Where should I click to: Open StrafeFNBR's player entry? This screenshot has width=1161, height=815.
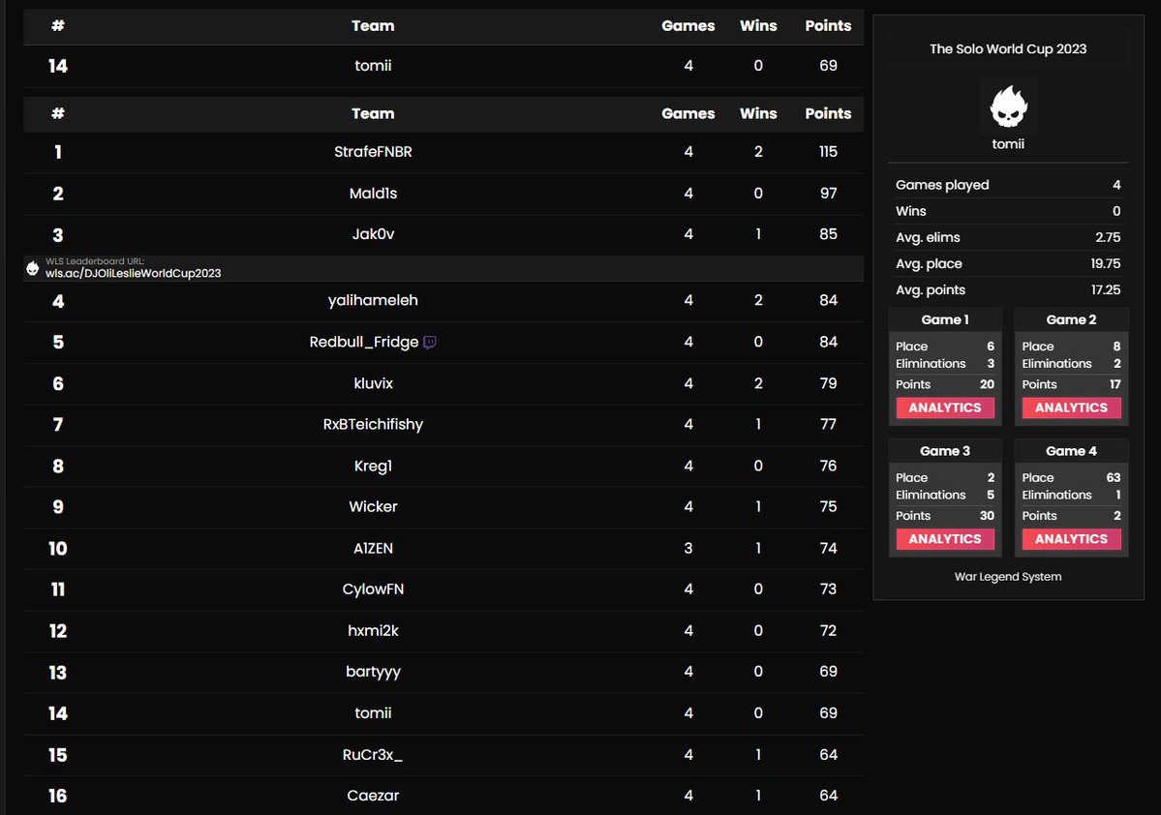(x=373, y=152)
